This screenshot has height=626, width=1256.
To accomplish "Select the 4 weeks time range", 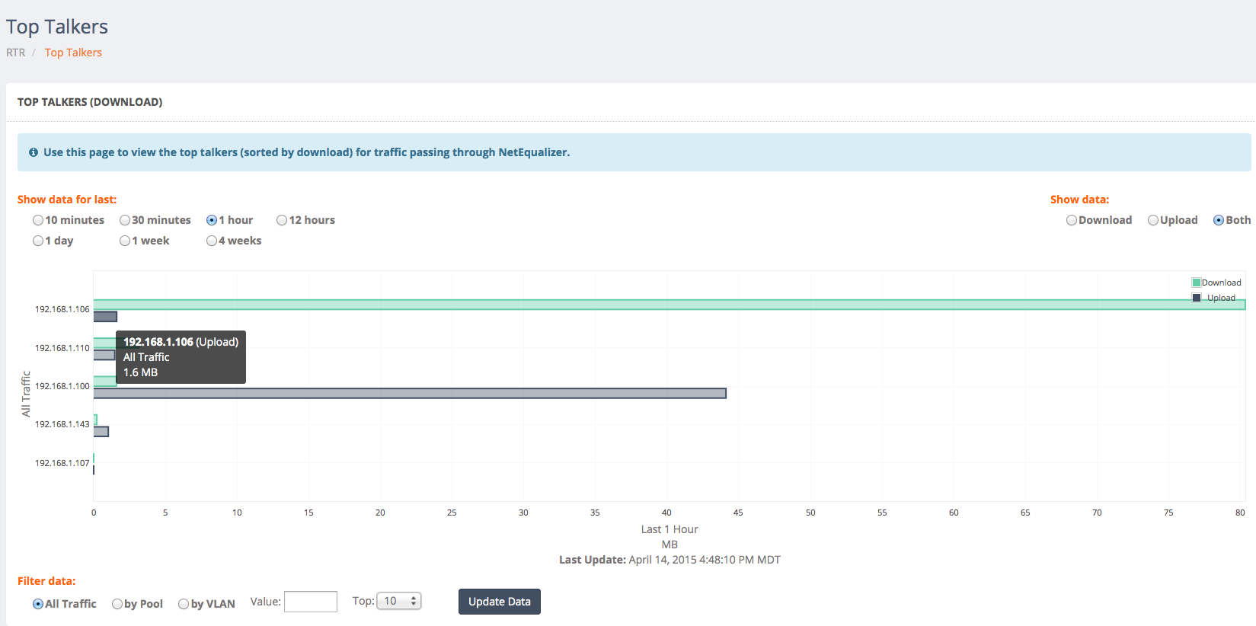I will pyautogui.click(x=212, y=241).
